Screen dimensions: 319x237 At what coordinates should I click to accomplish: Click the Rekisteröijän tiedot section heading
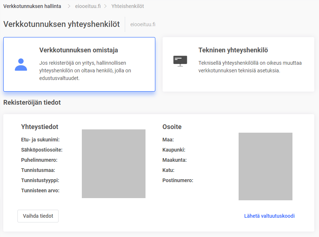32,103
